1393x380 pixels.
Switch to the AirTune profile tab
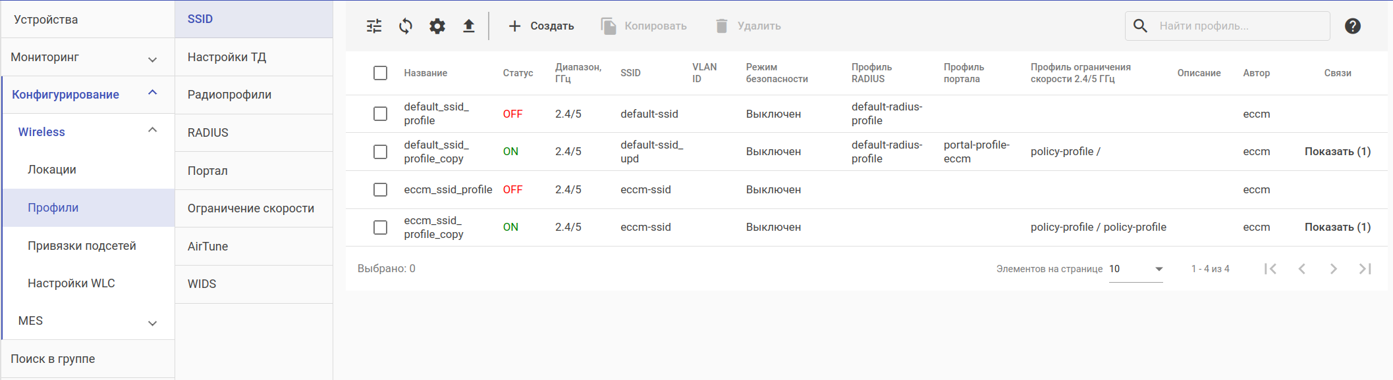207,247
